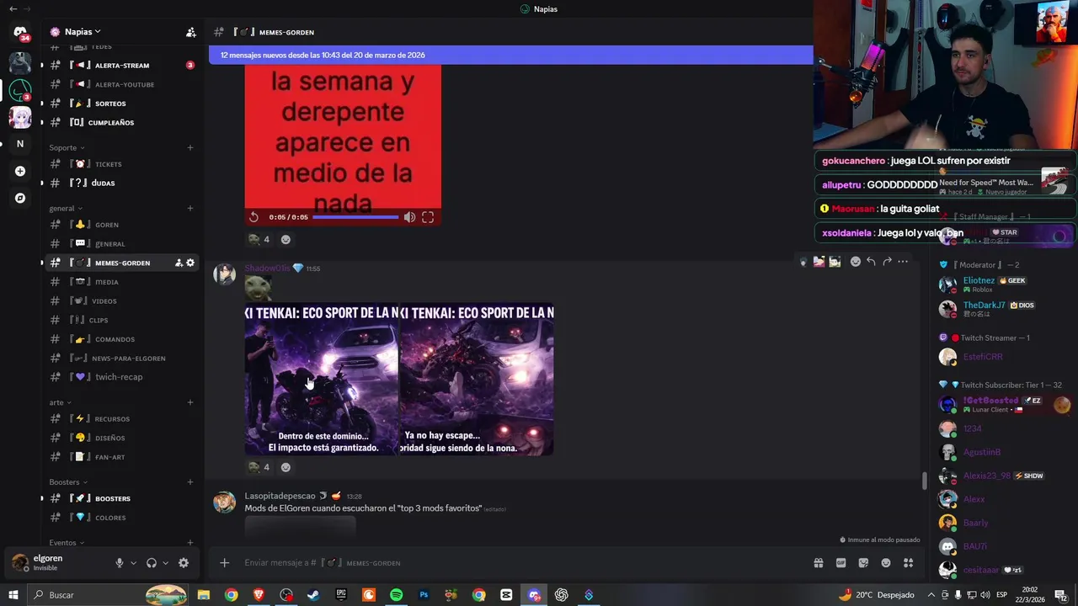Screen dimensions: 1078x606
Task: Focus the Enviar mensaje input field
Action: (x=522, y=563)
